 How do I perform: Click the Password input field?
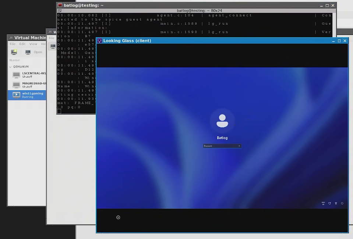coord(220,146)
